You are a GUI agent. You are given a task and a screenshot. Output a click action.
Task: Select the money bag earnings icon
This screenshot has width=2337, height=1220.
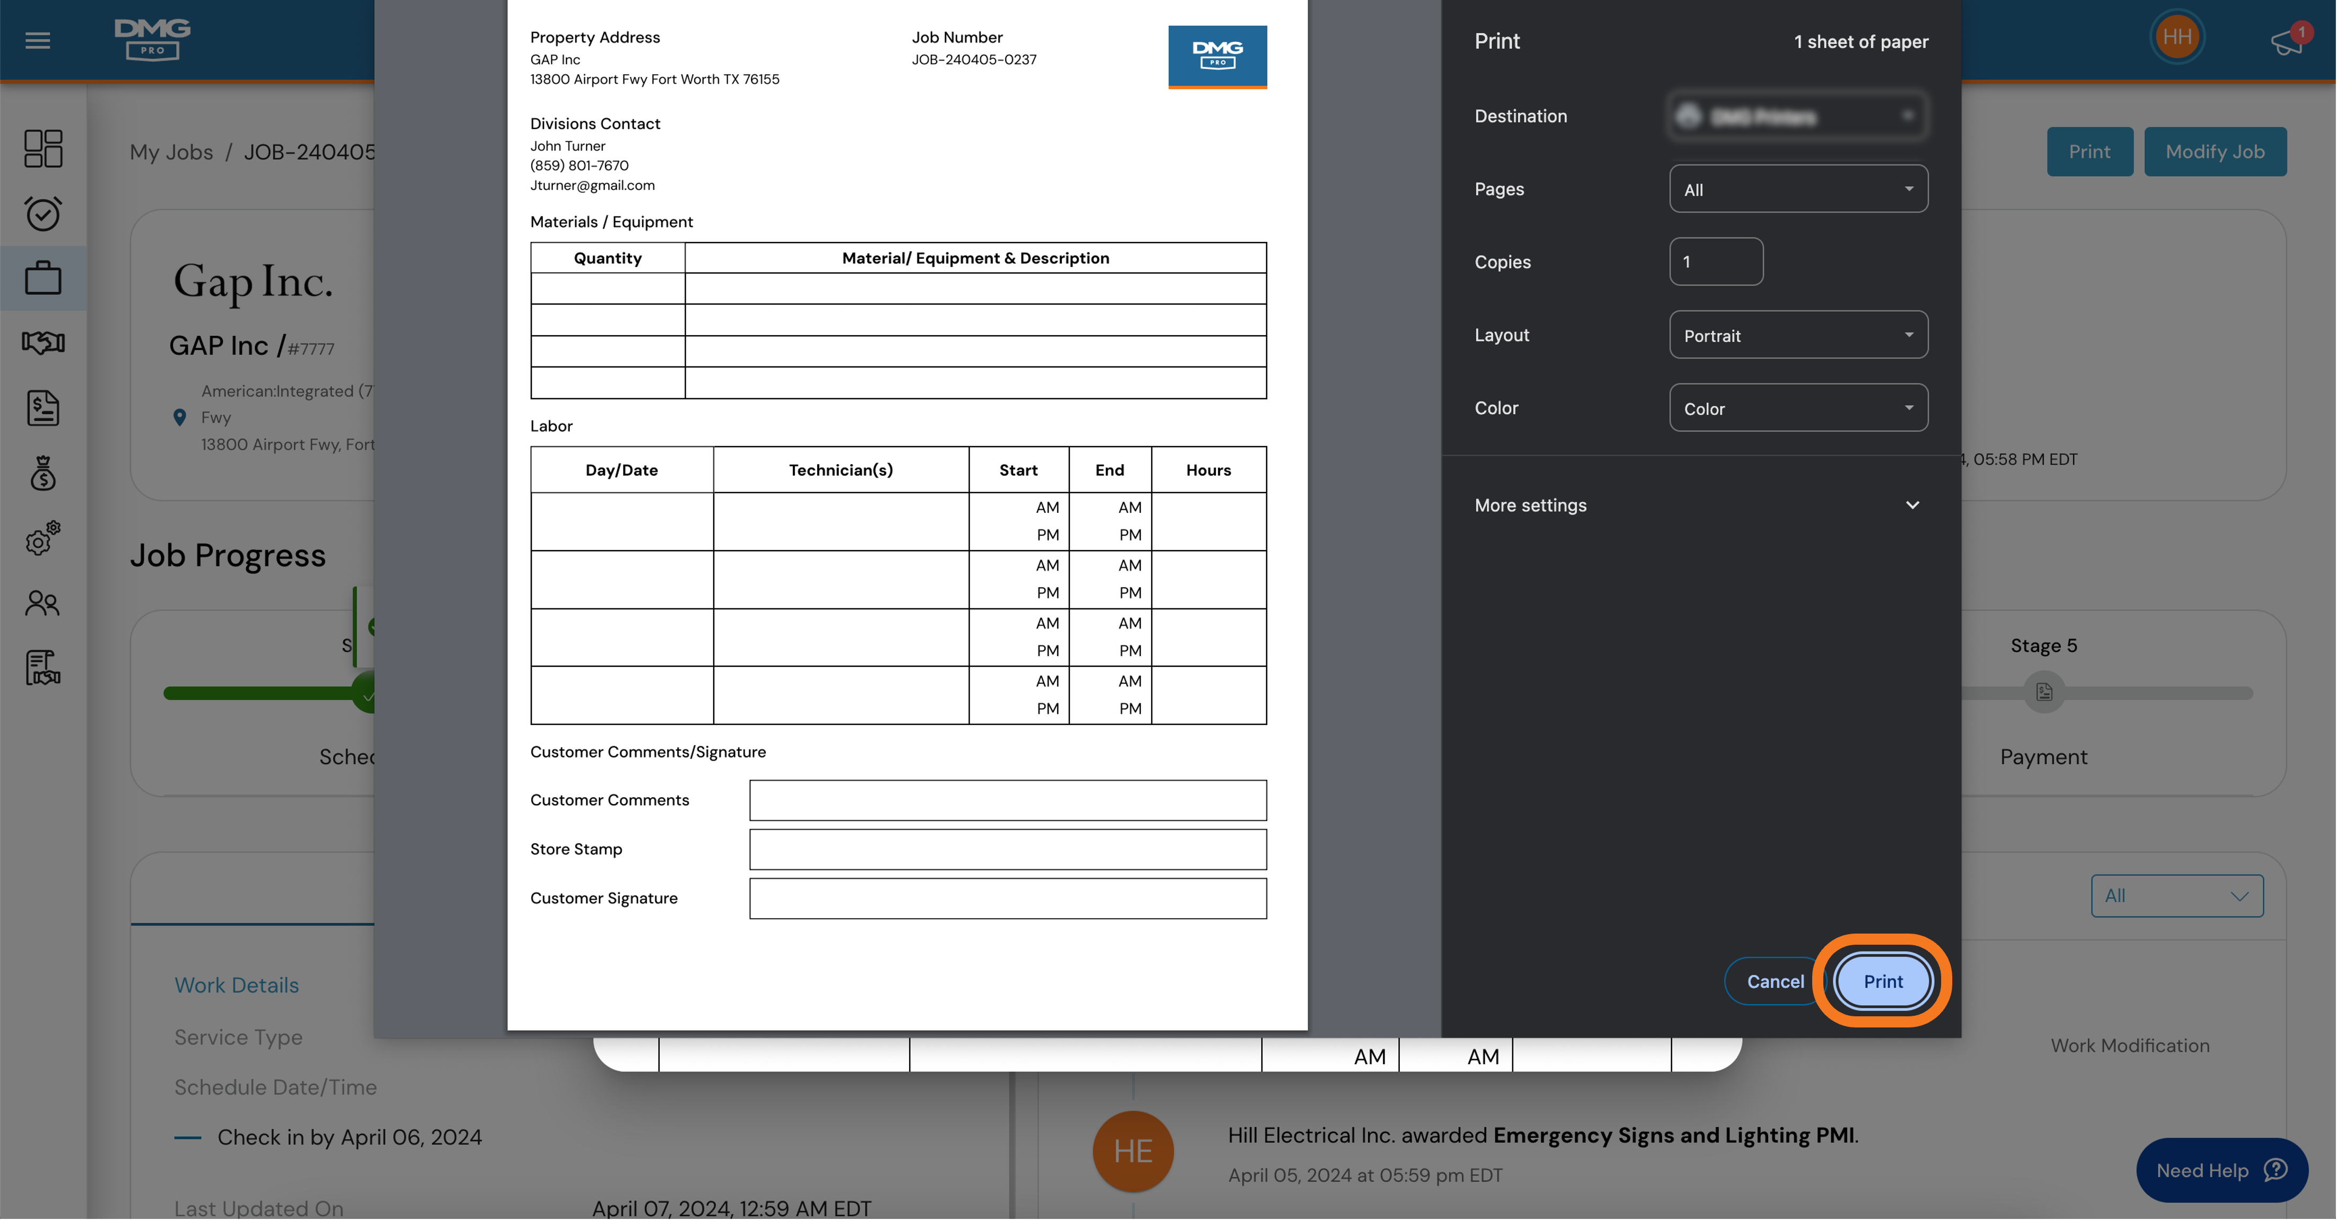click(42, 473)
